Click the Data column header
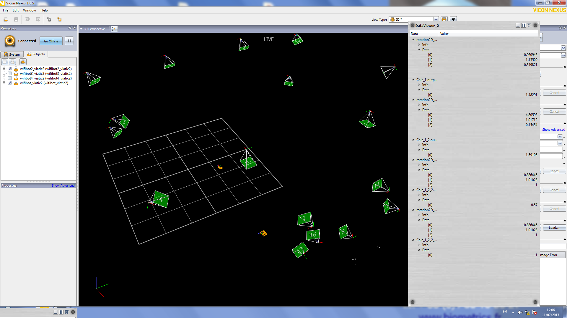The image size is (567, 318). click(x=424, y=34)
